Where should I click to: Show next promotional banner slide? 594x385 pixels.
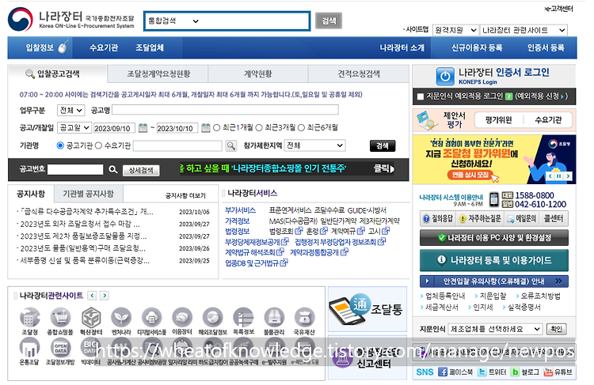tap(568, 176)
